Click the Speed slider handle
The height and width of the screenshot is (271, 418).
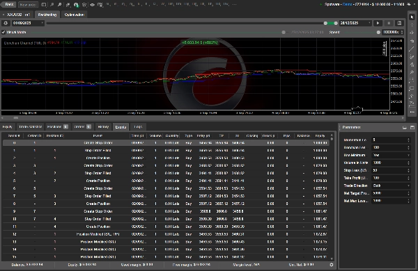pos(378,32)
